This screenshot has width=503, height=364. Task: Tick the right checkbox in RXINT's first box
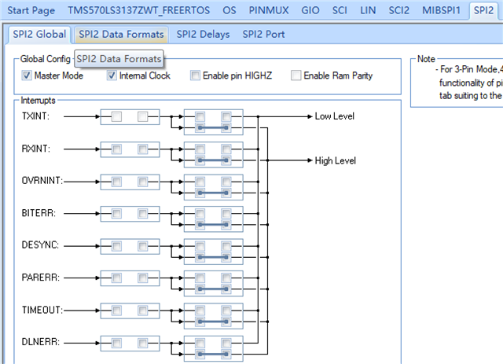tap(143, 149)
